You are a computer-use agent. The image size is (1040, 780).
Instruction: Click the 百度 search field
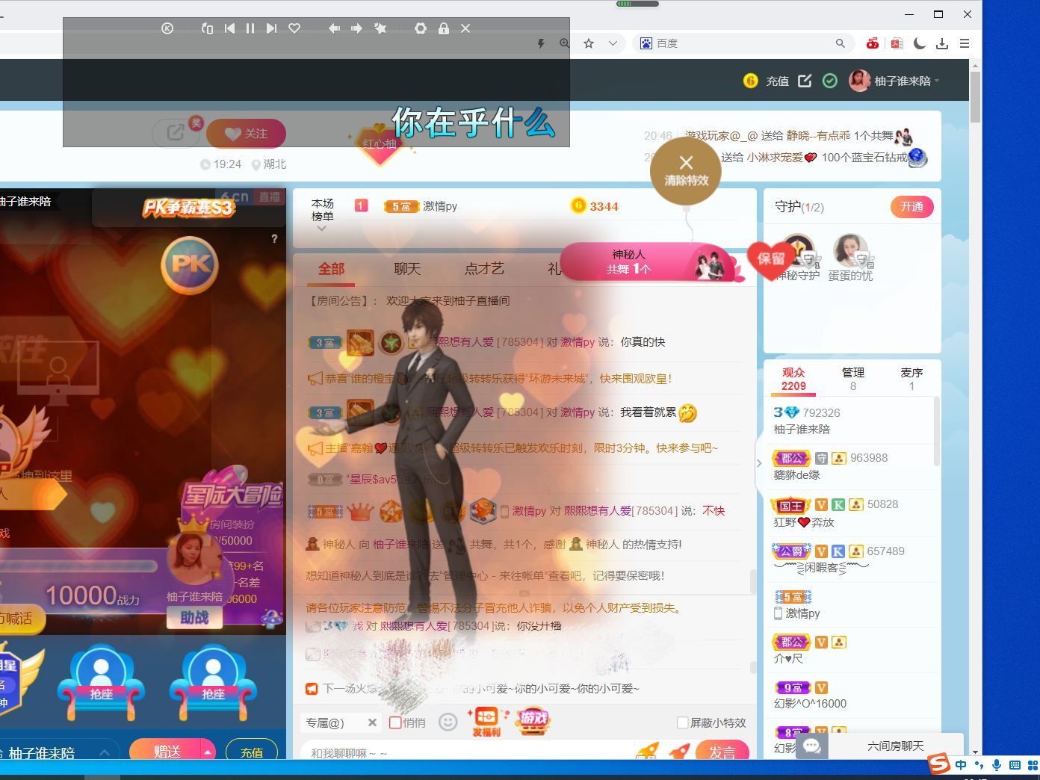coord(743,43)
